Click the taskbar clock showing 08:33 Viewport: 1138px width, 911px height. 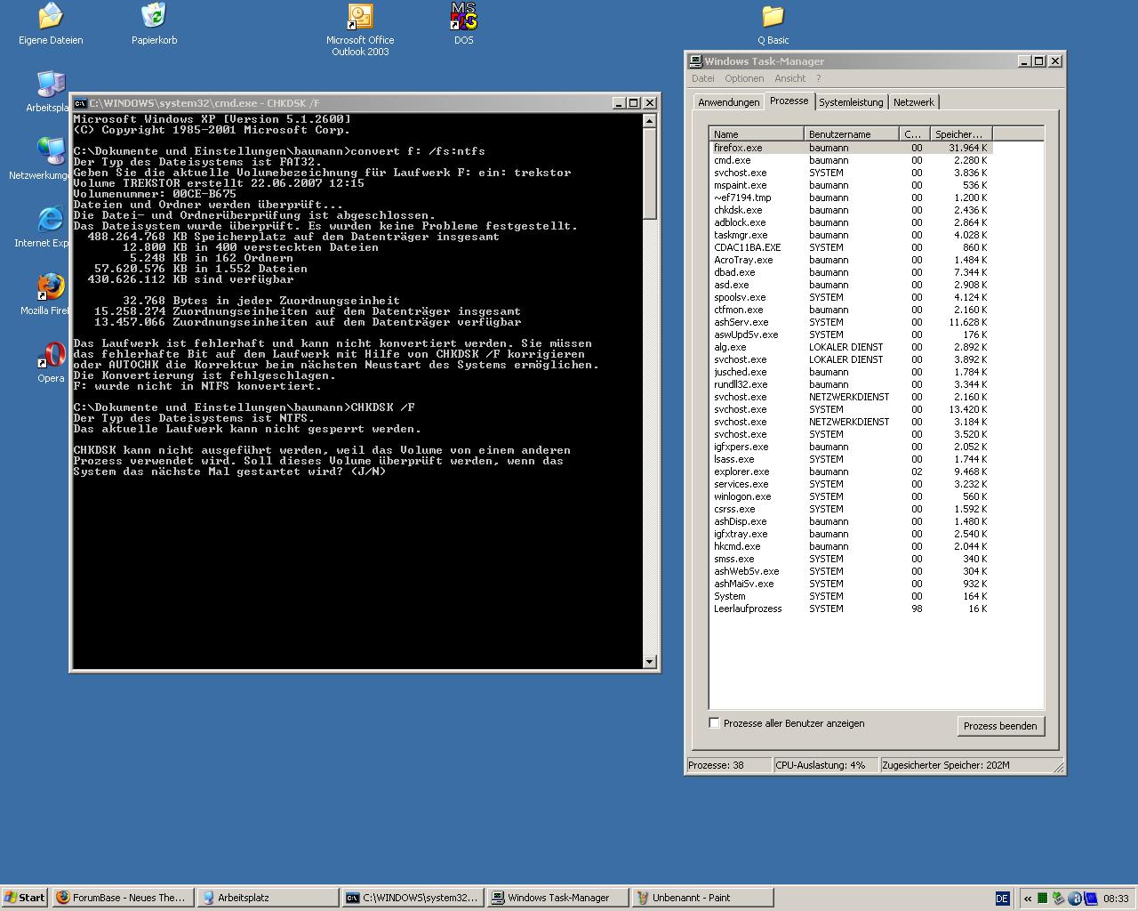click(x=1116, y=899)
